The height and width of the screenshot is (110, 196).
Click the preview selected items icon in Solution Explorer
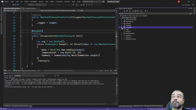pyautogui.click(x=148, y=11)
